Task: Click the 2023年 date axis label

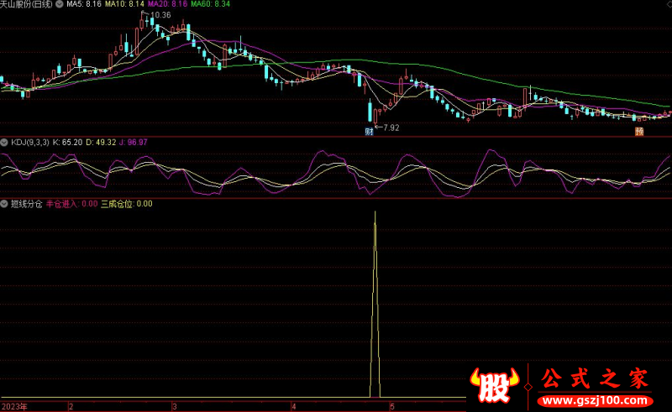Action: pos(14,406)
